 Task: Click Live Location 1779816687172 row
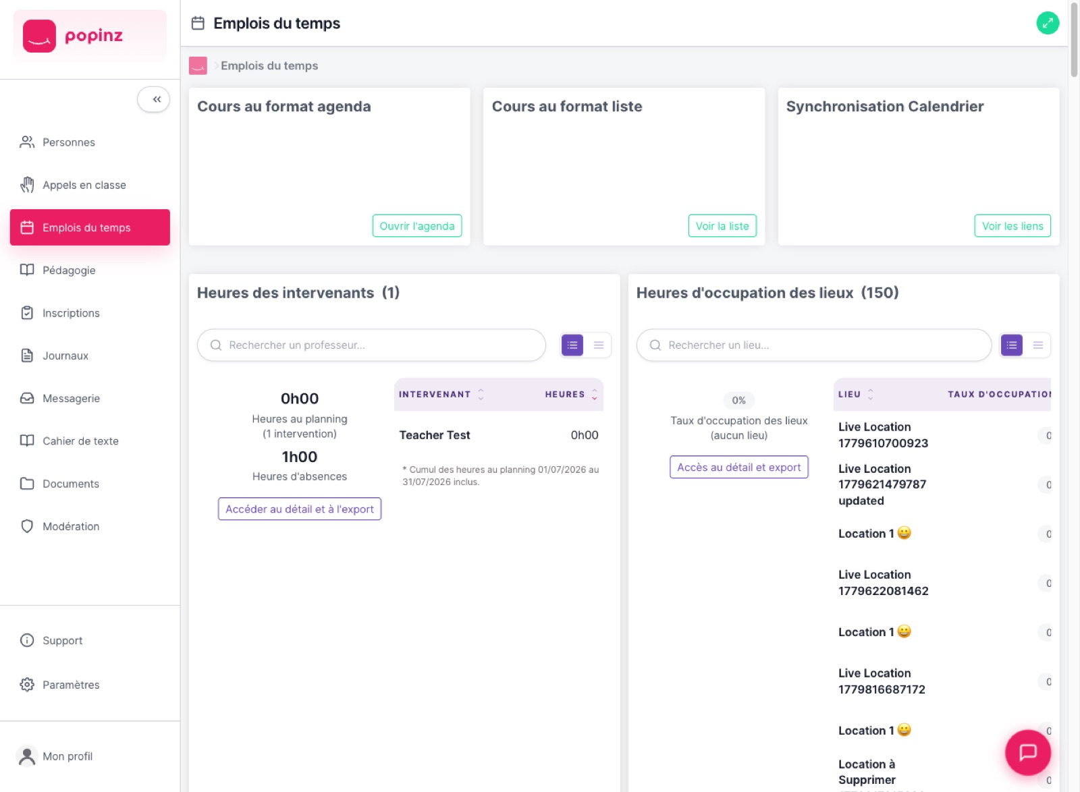(942, 681)
